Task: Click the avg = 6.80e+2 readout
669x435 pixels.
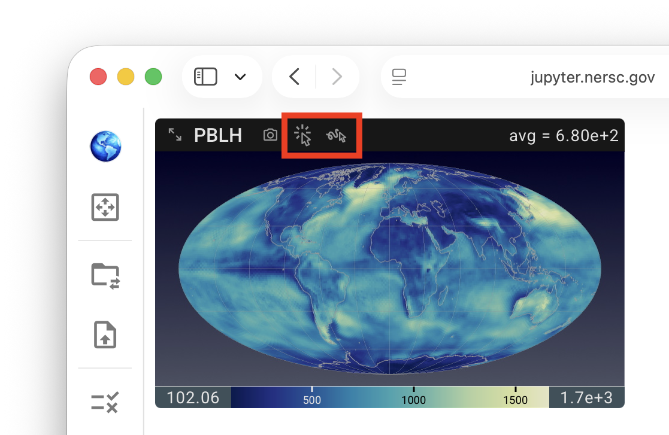Action: (564, 136)
